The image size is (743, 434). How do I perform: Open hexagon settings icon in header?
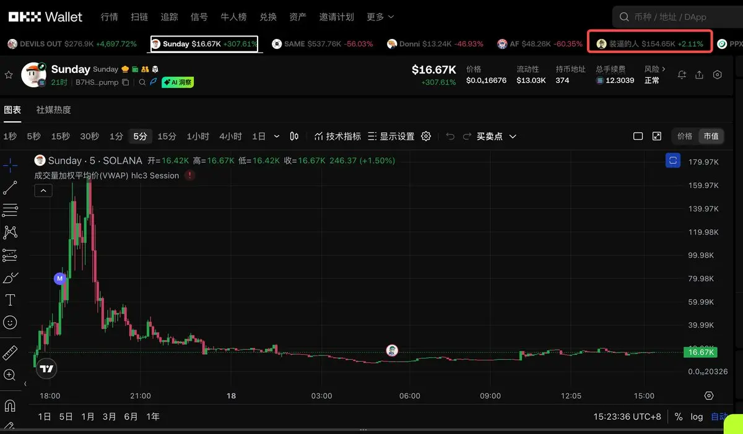718,75
